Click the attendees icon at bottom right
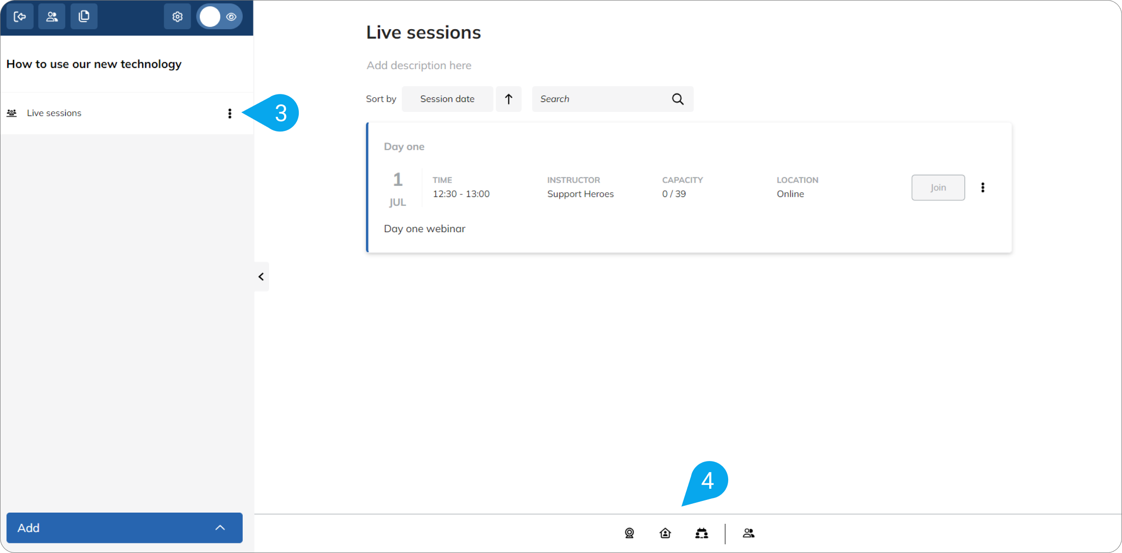 (749, 533)
